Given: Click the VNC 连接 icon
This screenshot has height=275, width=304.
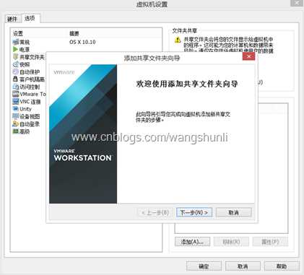Looking at the screenshot, I should point(16,102).
